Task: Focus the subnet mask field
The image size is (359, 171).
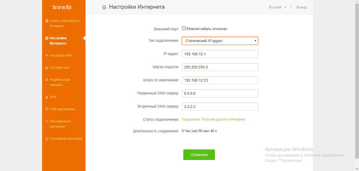Action: click(x=220, y=67)
